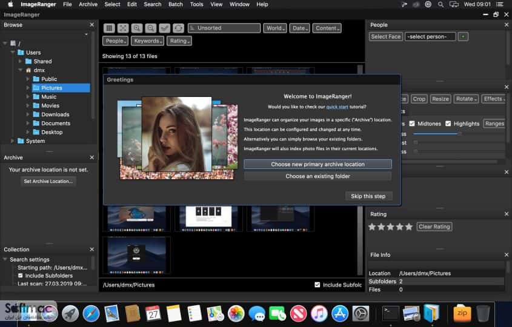The height and width of the screenshot is (327, 512).
Task: Open Messages app in the dock
Action: pyautogui.click(x=257, y=315)
